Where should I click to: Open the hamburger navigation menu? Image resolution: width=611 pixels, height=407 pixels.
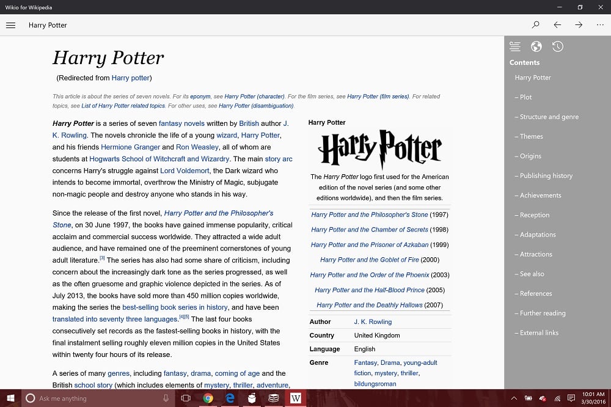(x=11, y=25)
